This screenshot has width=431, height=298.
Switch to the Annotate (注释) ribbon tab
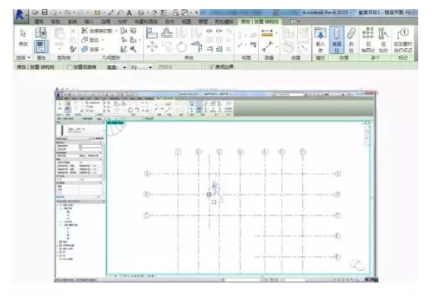(x=106, y=21)
